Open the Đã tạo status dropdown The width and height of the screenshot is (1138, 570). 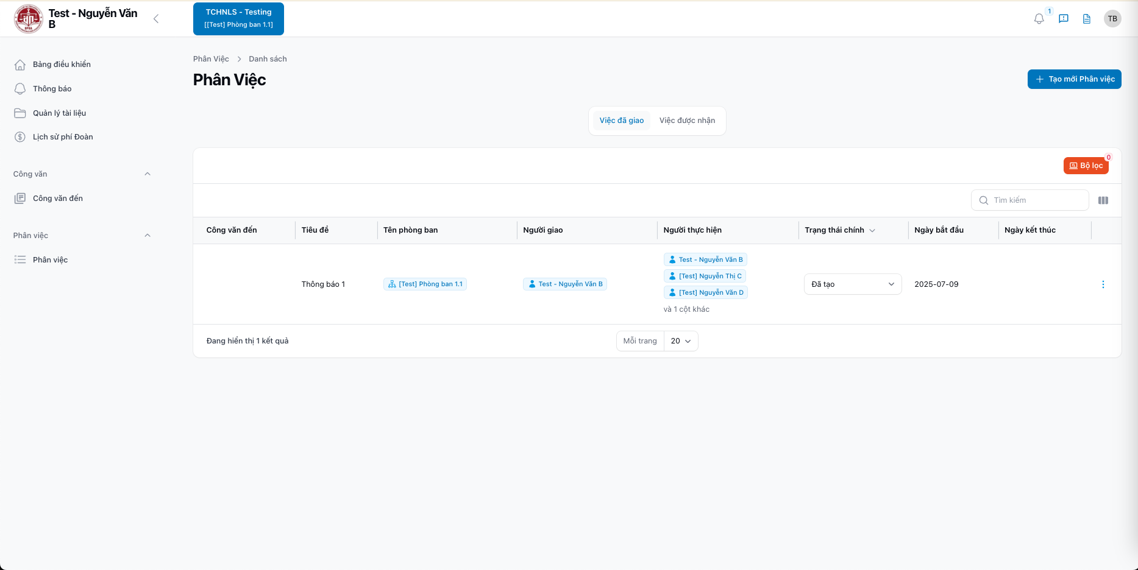pyautogui.click(x=852, y=284)
